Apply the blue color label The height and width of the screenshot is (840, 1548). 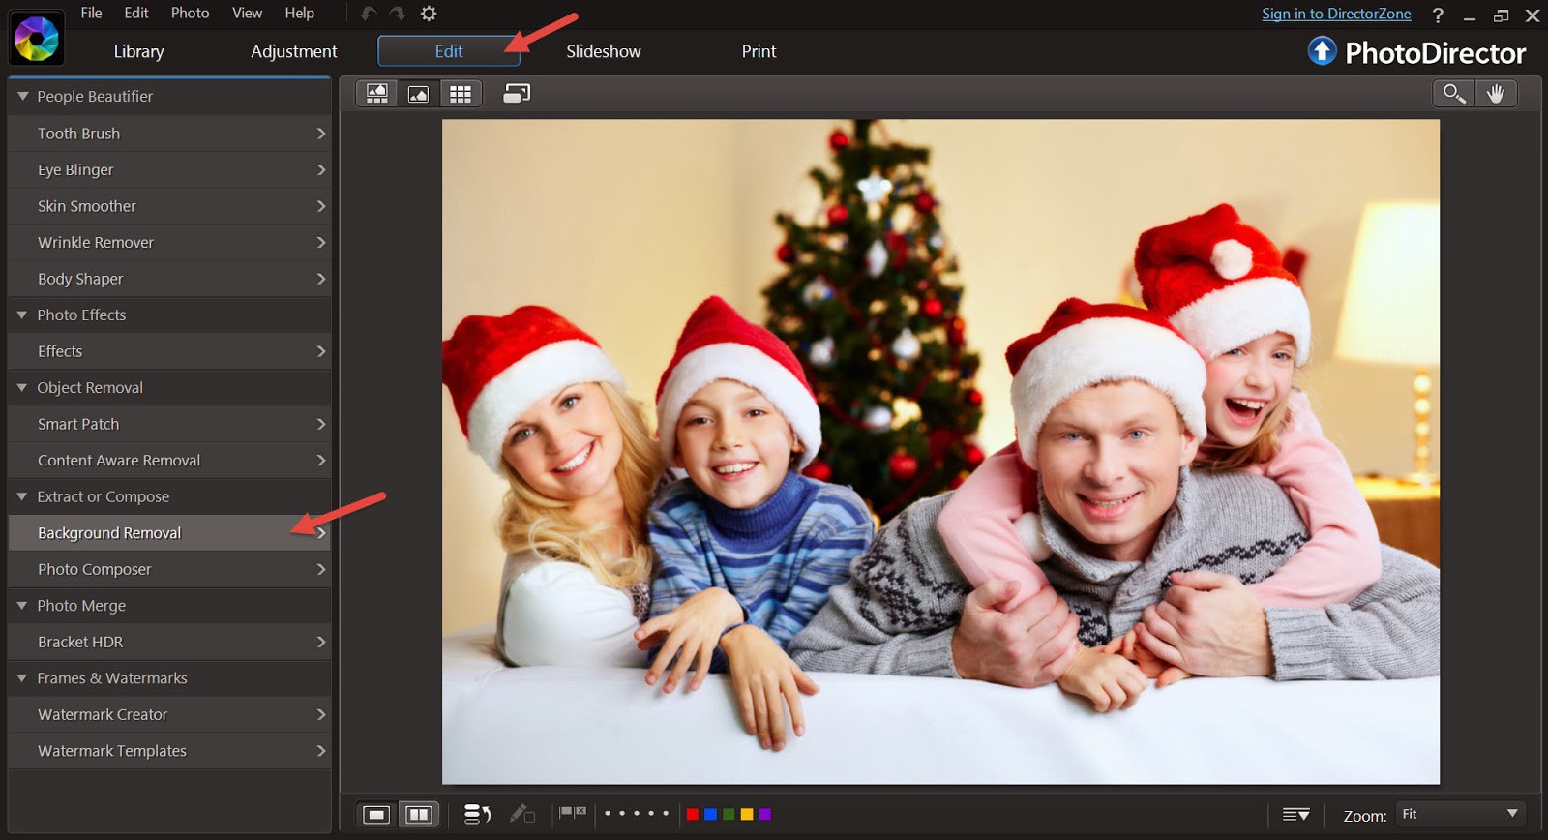click(710, 815)
